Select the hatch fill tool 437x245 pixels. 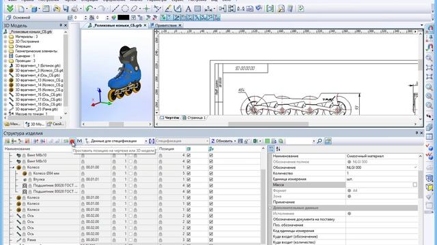[197, 9]
